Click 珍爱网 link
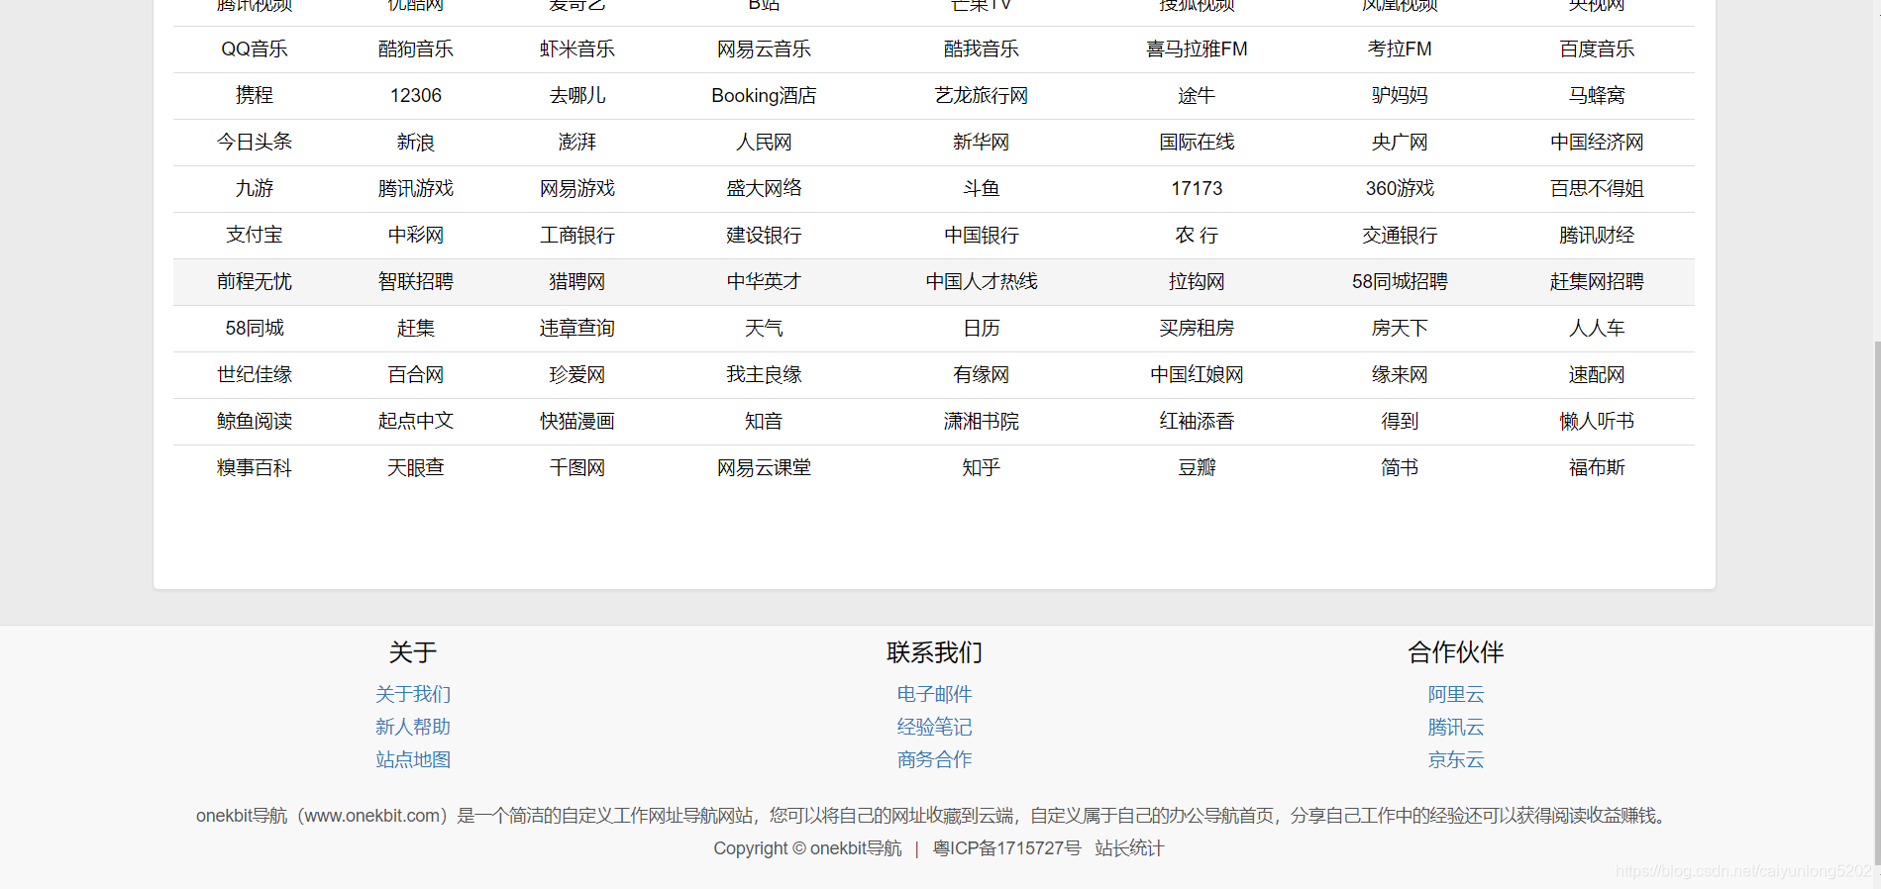 coord(577,375)
